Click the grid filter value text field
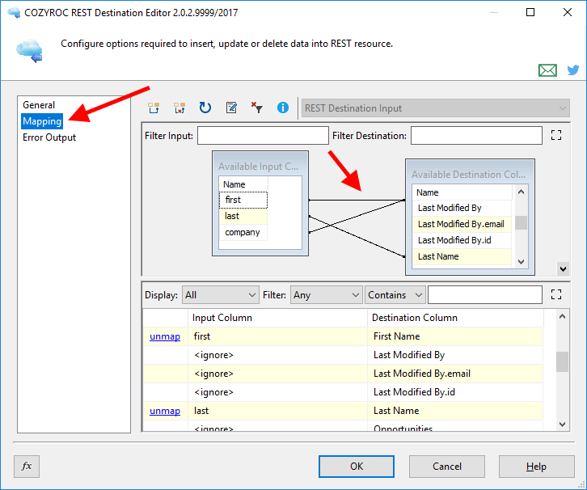Image resolution: width=587 pixels, height=490 pixels. pyautogui.click(x=485, y=295)
